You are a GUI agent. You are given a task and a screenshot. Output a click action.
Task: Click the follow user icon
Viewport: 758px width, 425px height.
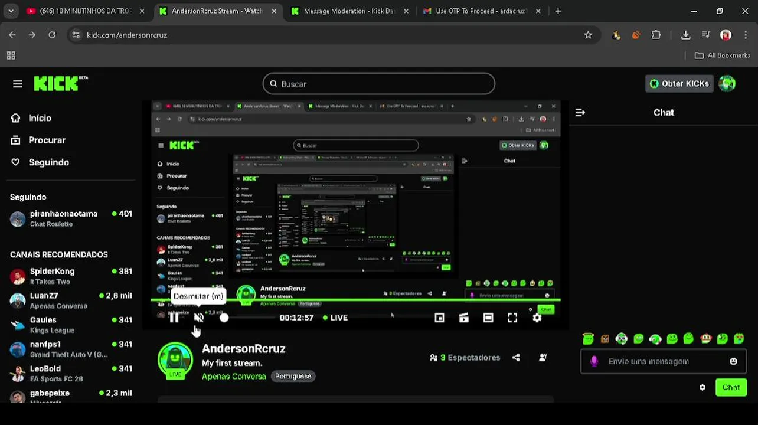543,358
